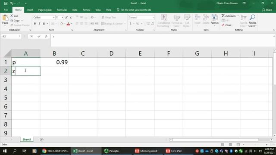Switch to the Data tab
This screenshot has height=155, width=276.
75,10
